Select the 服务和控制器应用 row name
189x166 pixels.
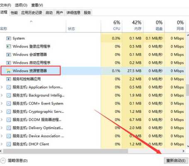click(x=27, y=79)
